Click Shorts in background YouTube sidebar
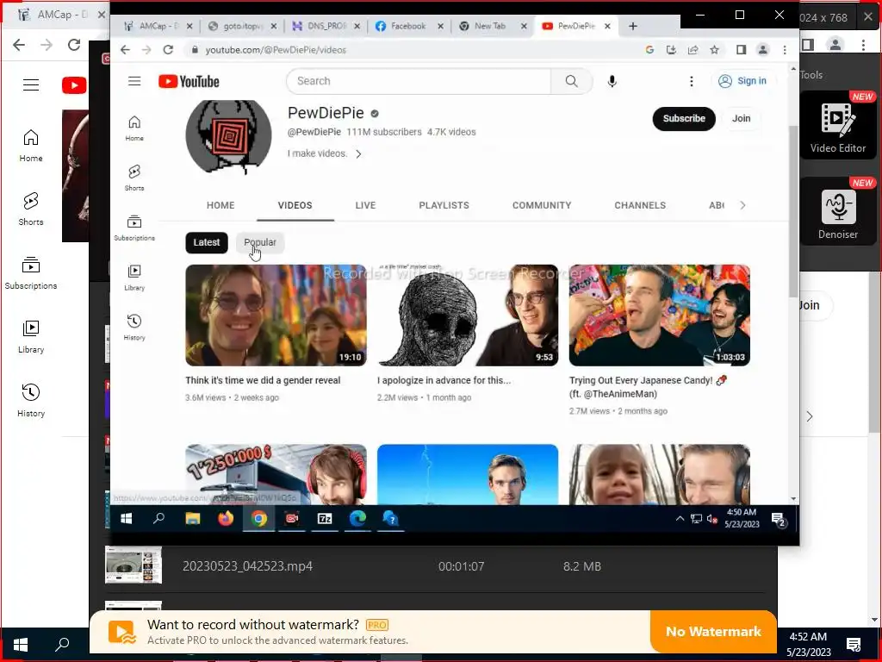 point(31,209)
